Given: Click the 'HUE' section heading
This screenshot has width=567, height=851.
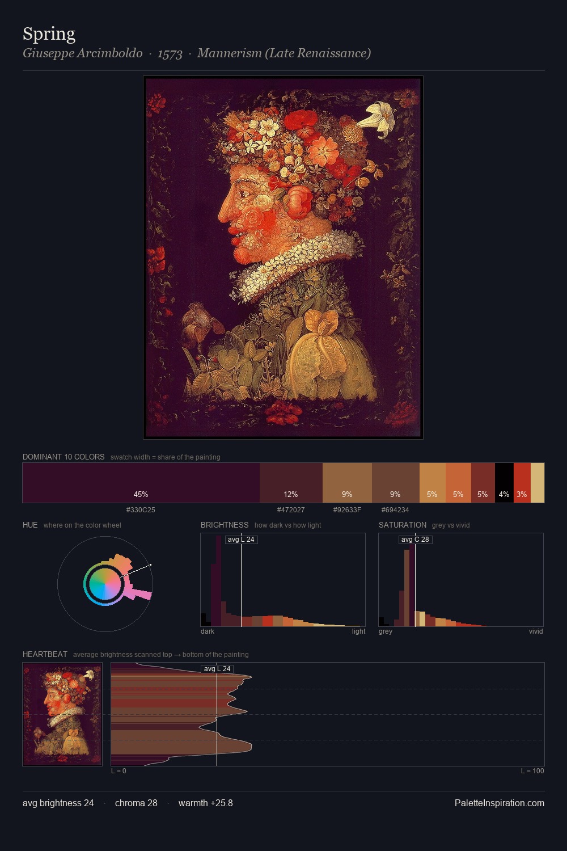Looking at the screenshot, I should point(30,525).
